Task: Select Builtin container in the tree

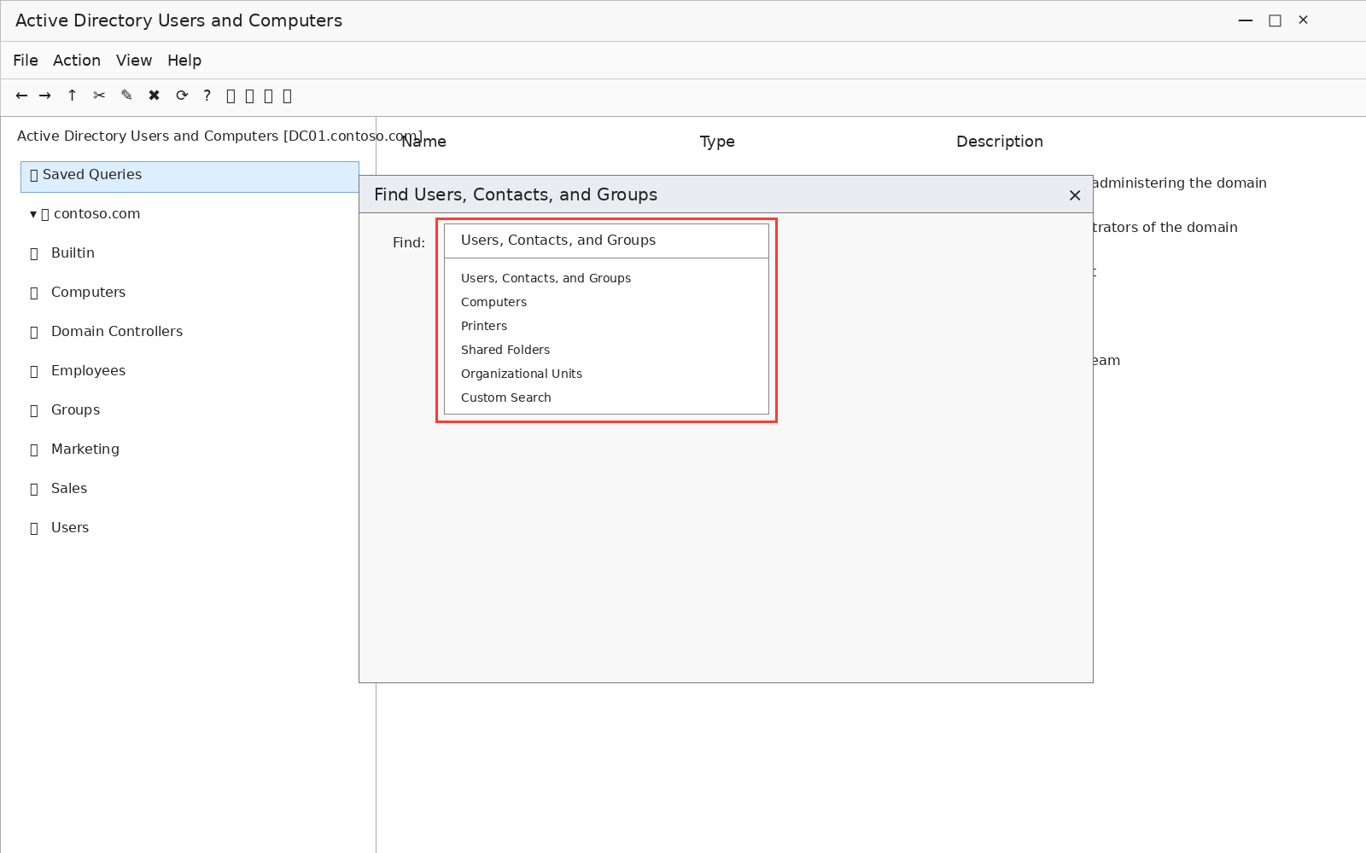Action: [x=73, y=253]
